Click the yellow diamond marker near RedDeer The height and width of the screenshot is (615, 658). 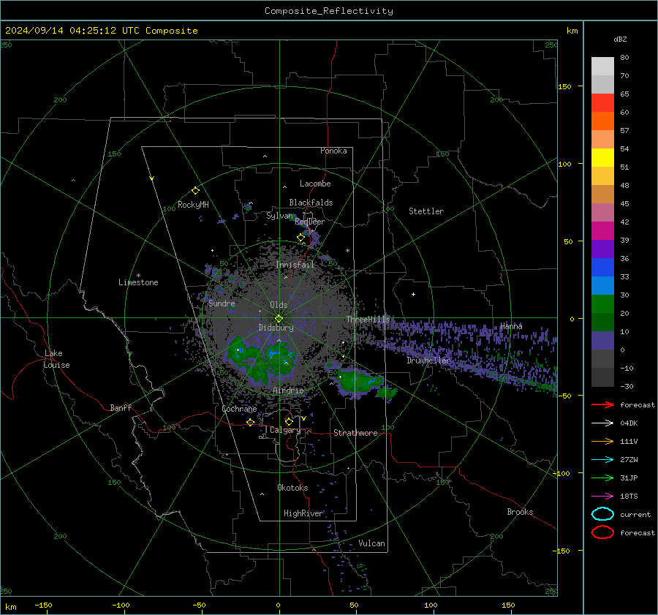[x=300, y=238]
